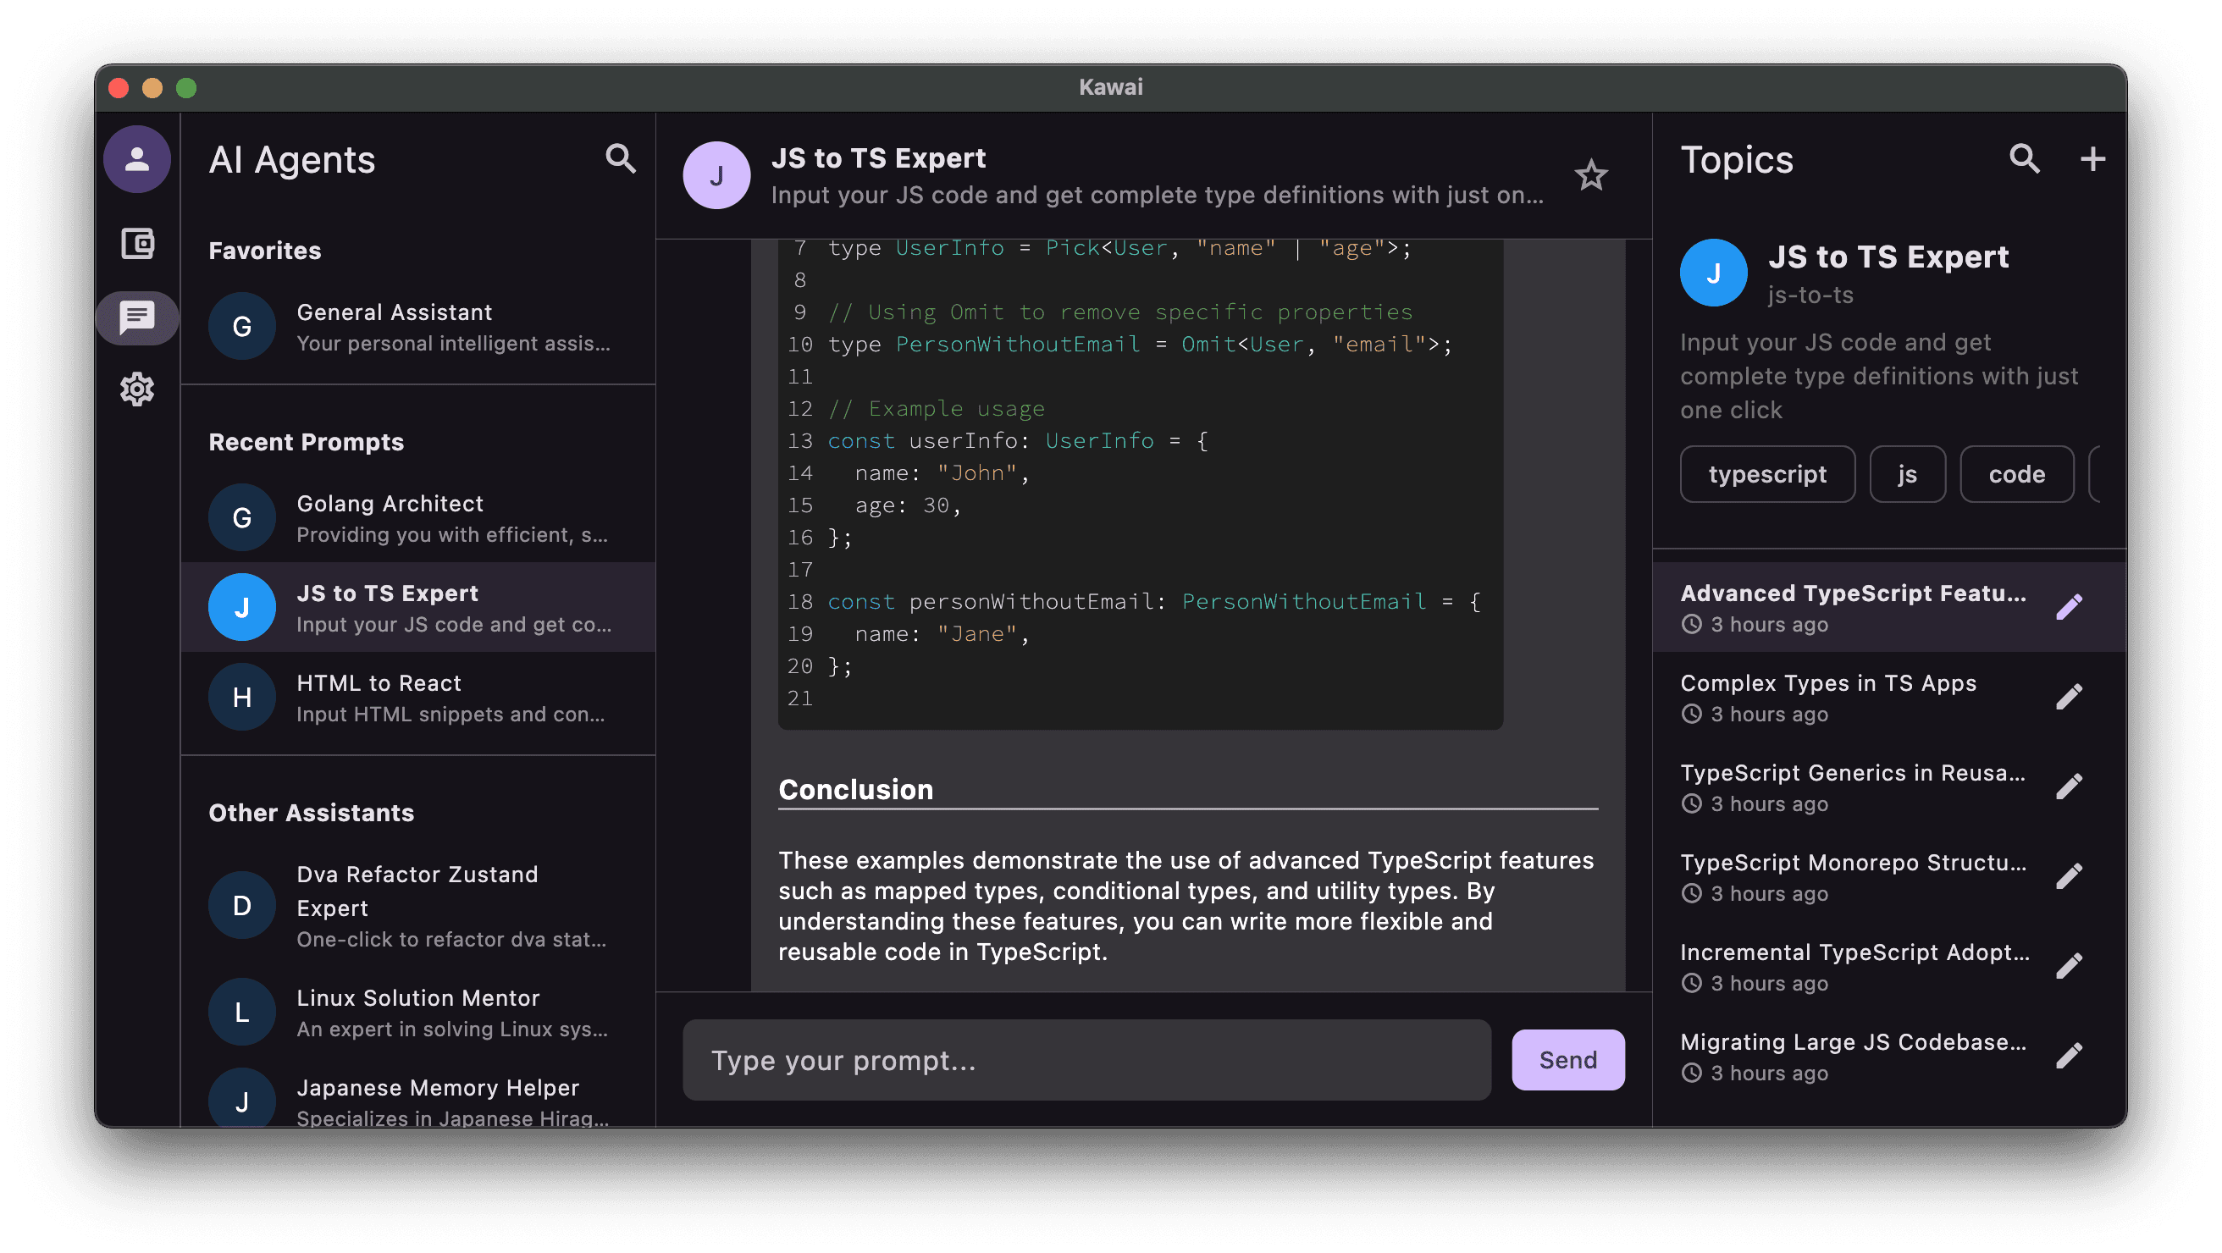
Task: Open General Assistant agent
Action: tap(418, 327)
